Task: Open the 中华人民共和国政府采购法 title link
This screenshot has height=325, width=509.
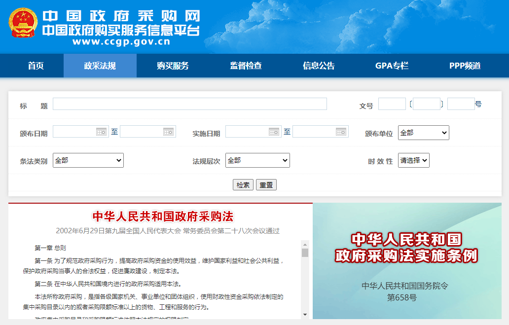Action: pos(163,217)
